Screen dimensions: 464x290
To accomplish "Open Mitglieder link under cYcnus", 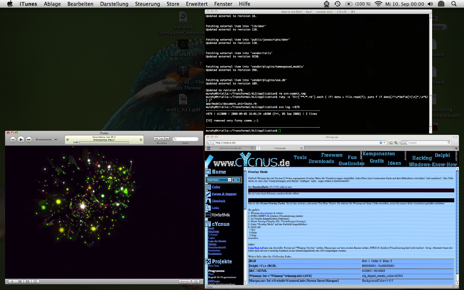I will (214, 231).
